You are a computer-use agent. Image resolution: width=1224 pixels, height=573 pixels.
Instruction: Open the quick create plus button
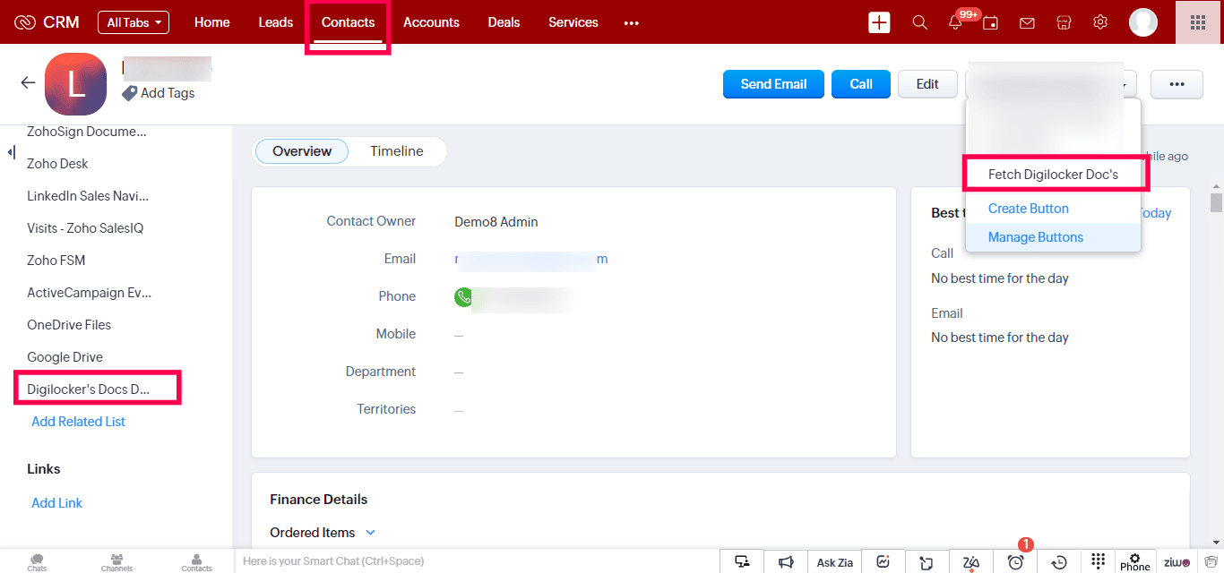[879, 22]
